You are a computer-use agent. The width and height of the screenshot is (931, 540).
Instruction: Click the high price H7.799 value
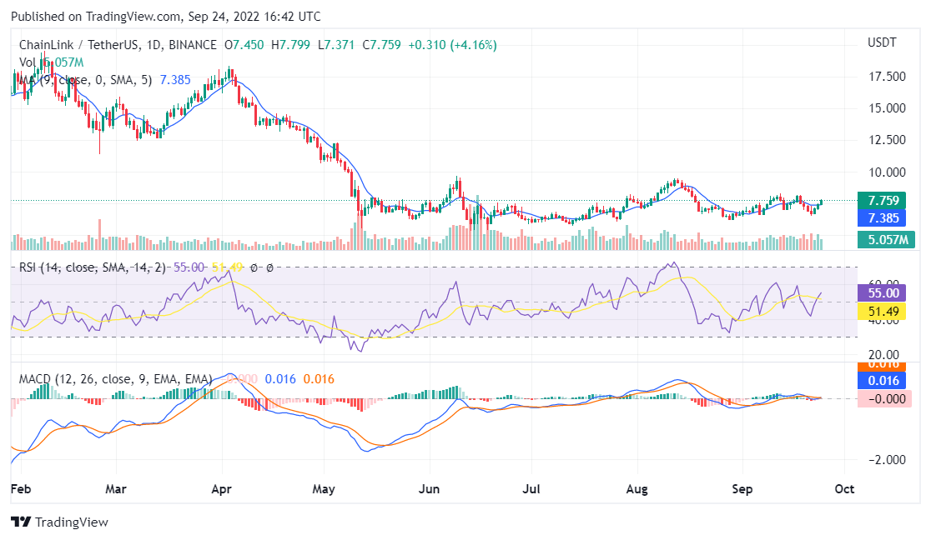[x=290, y=45]
